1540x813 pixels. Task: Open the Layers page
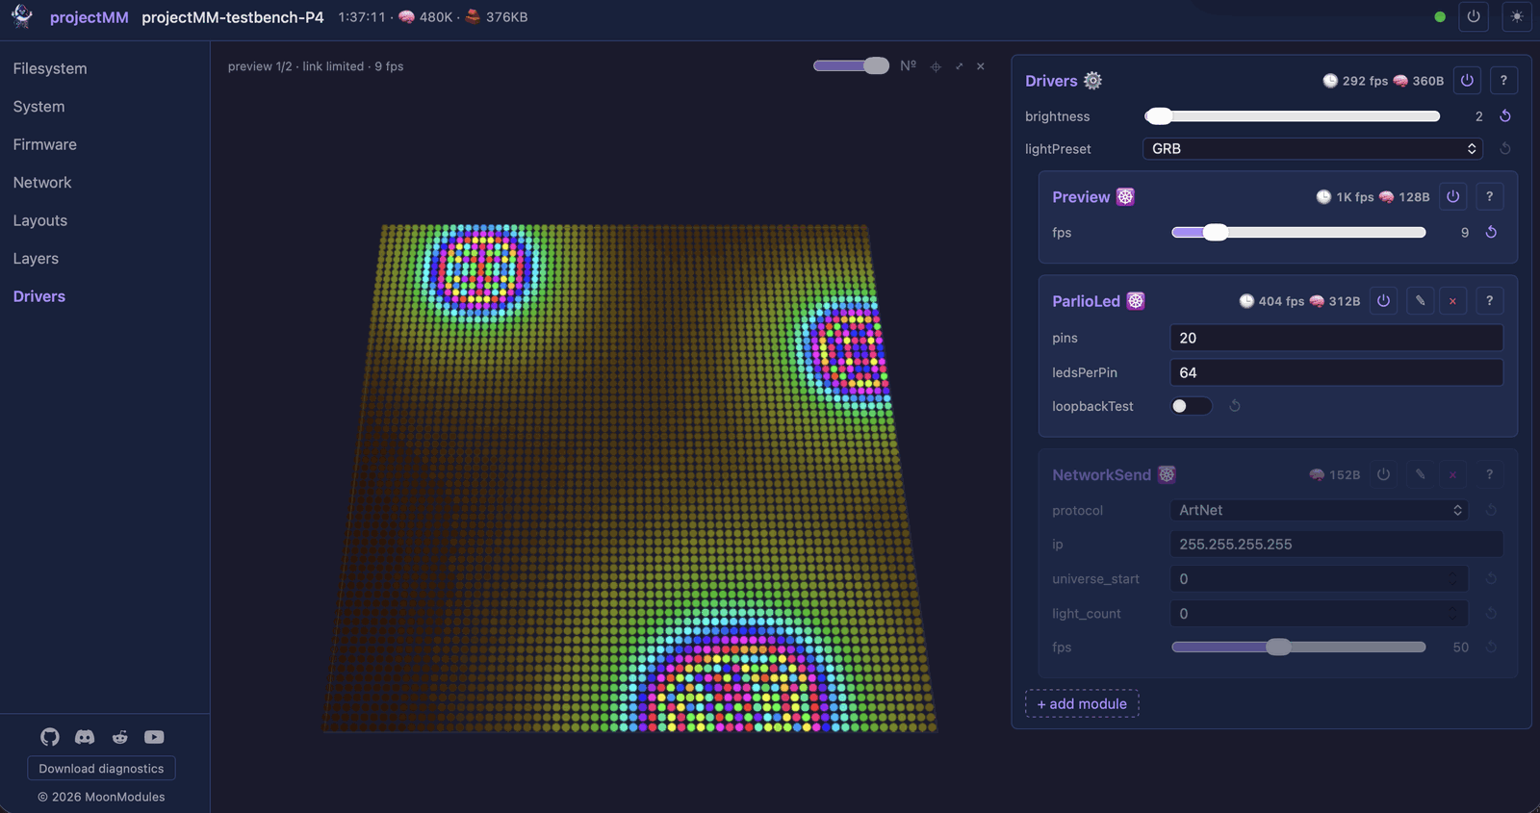pos(36,259)
